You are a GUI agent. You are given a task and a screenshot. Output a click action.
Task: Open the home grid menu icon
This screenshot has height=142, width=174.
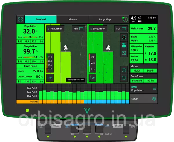click(20, 19)
